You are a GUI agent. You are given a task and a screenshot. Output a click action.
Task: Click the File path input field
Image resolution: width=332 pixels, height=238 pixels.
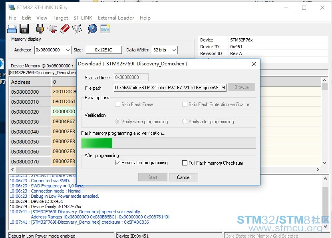tap(170, 88)
